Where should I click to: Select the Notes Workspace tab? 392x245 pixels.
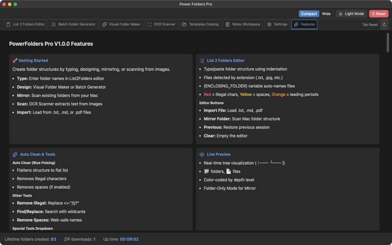[x=243, y=24]
